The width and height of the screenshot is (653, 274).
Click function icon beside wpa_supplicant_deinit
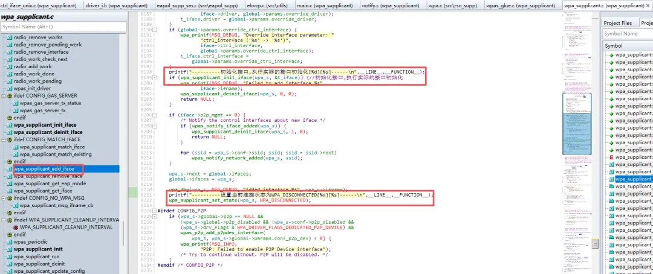pos(10,264)
